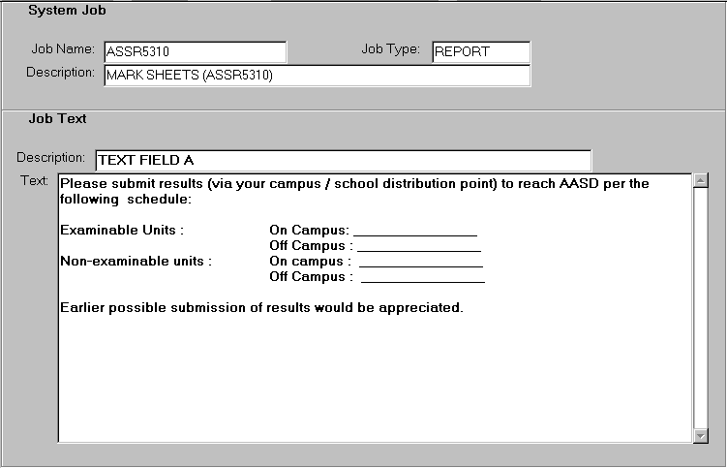The width and height of the screenshot is (727, 468).
Task: Click the Non-examinable units On campus blank line
Action: (x=421, y=262)
